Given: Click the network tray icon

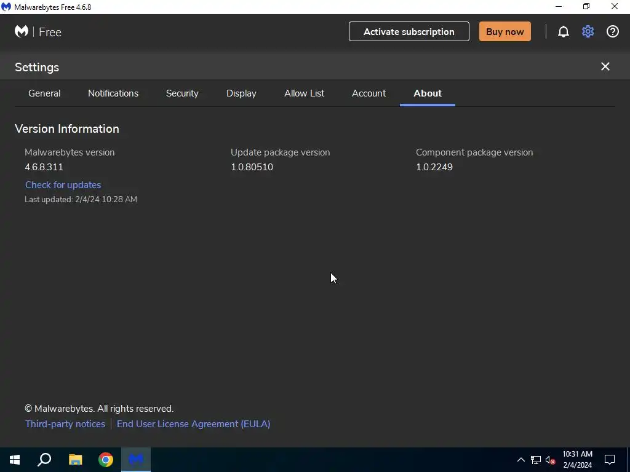Looking at the screenshot, I should tap(536, 460).
